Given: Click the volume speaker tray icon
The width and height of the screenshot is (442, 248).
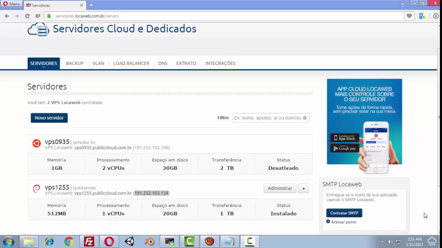Looking at the screenshot, I should pyautogui.click(x=390, y=242).
